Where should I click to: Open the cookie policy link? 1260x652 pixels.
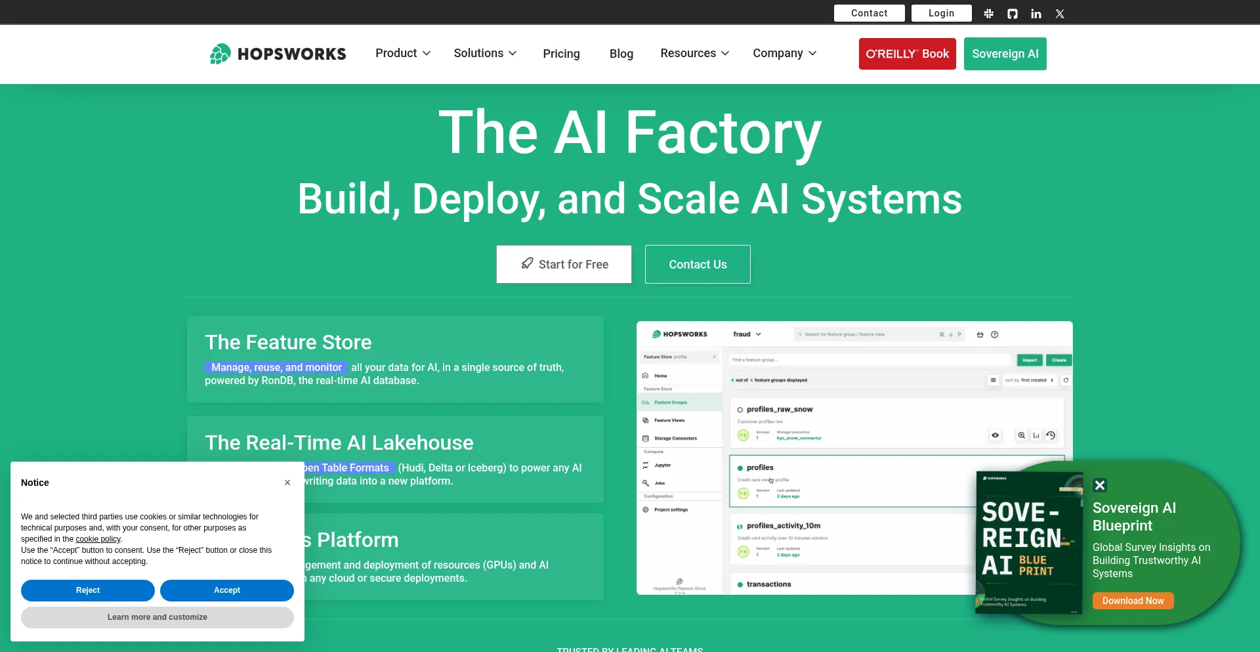tap(98, 539)
